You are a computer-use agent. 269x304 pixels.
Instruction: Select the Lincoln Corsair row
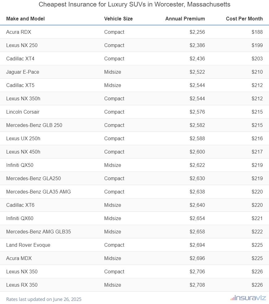[23, 112]
